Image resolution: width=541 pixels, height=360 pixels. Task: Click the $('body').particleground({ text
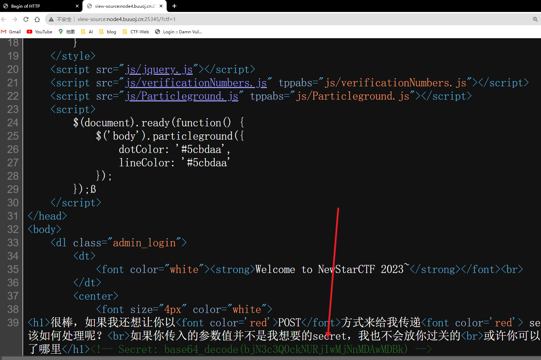[170, 136]
